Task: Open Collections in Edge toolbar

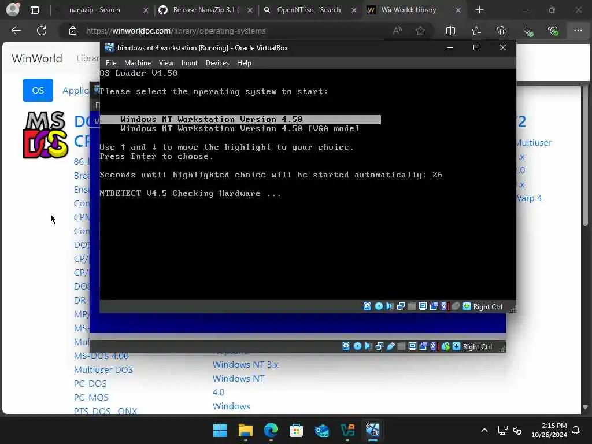Action: (502, 31)
